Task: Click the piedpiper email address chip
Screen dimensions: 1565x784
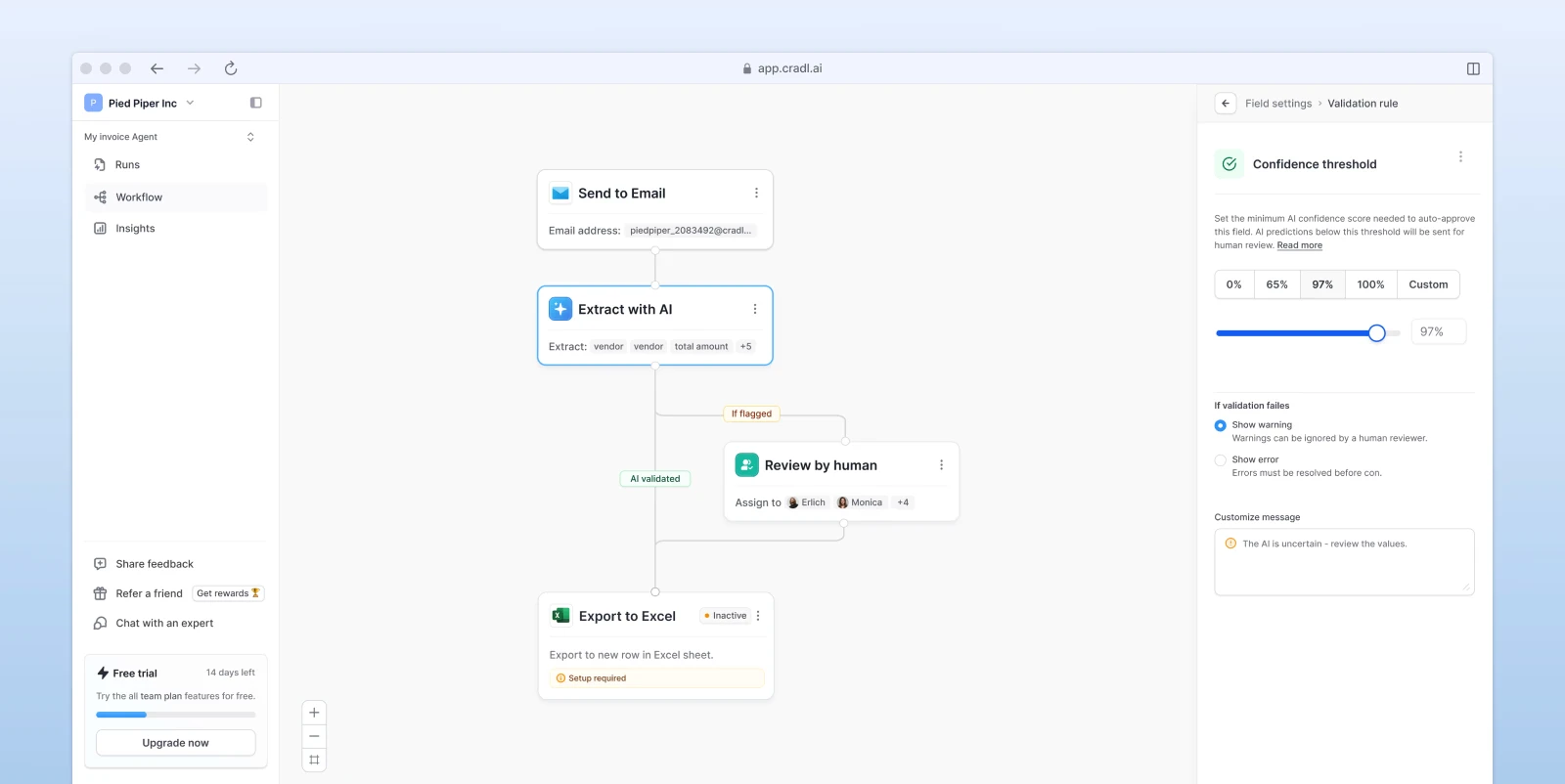Action: point(691,231)
